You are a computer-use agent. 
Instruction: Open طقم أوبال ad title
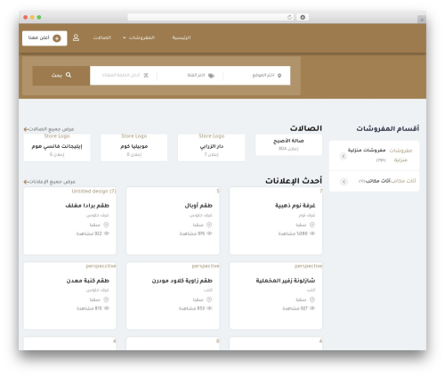coord(198,205)
